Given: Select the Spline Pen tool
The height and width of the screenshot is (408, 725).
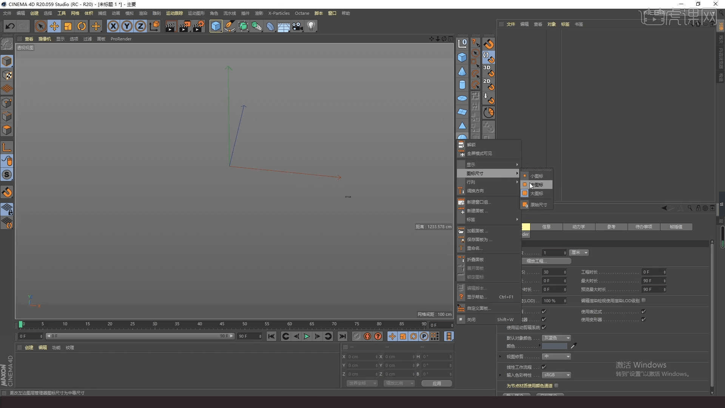Looking at the screenshot, I should pyautogui.click(x=230, y=26).
